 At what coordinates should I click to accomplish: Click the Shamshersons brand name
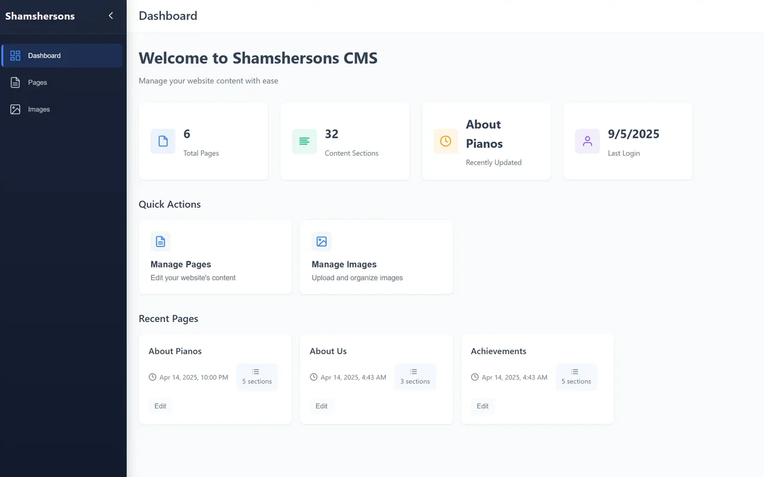click(40, 16)
